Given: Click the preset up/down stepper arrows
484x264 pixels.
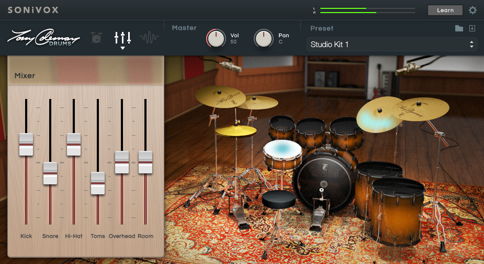Looking at the screenshot, I should click(471, 45).
